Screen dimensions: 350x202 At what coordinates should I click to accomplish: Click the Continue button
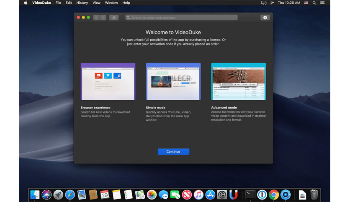pos(173,152)
